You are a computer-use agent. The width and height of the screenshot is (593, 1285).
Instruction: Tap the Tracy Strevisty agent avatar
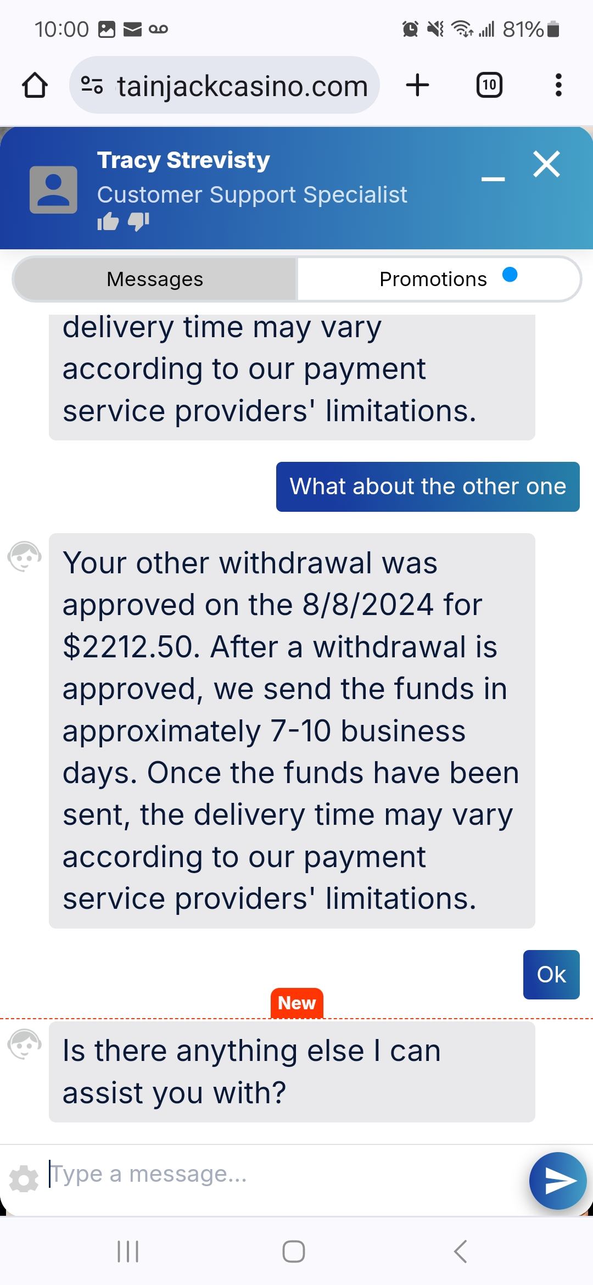click(x=53, y=189)
